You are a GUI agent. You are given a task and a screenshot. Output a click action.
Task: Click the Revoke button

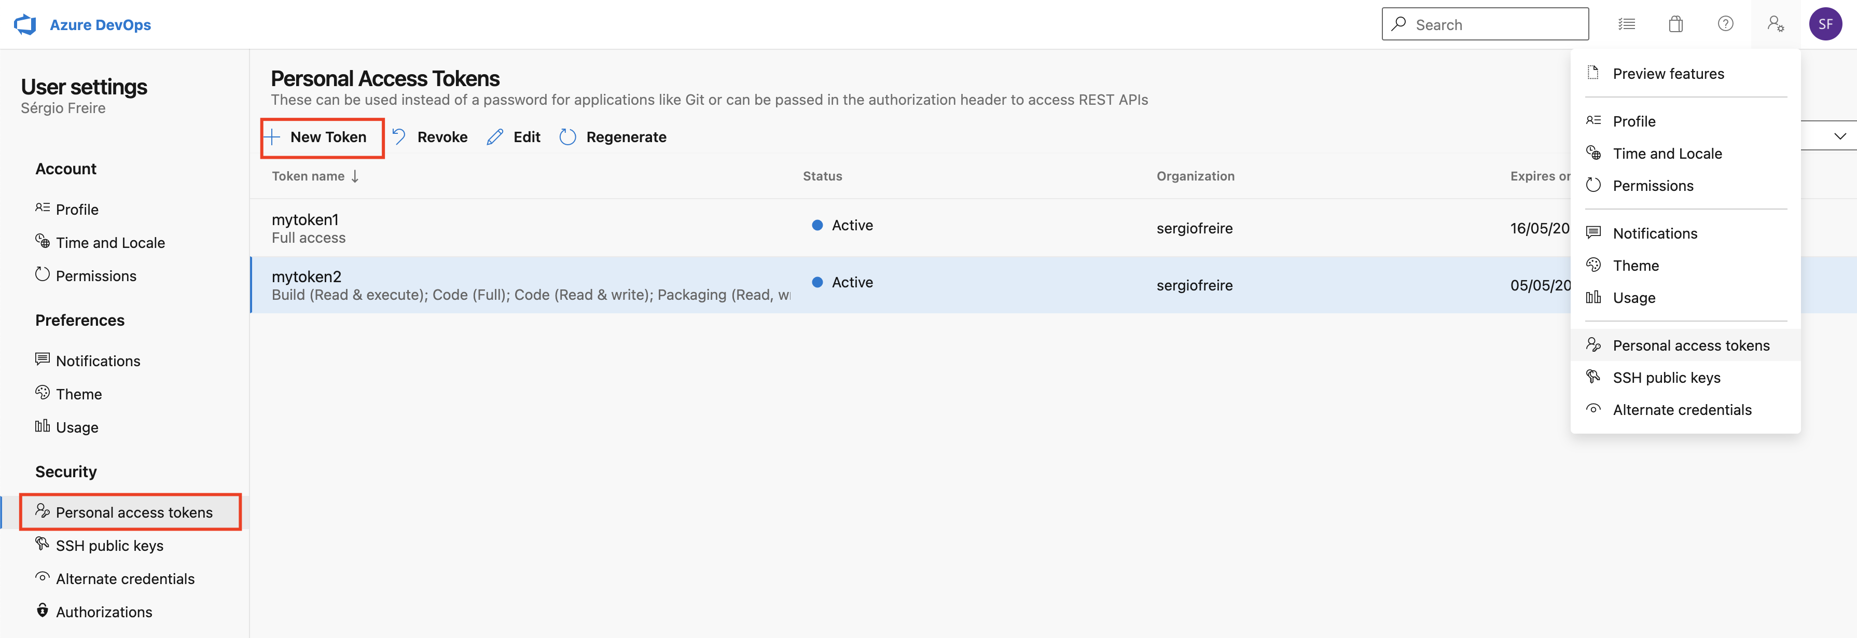click(431, 137)
